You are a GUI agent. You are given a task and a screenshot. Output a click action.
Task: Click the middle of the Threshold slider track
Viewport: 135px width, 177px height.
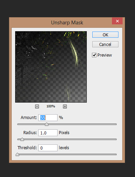(67, 154)
